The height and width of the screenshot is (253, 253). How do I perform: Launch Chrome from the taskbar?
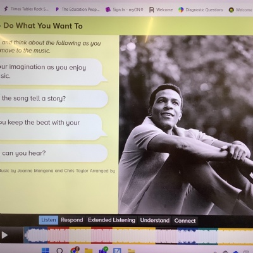[75, 250]
